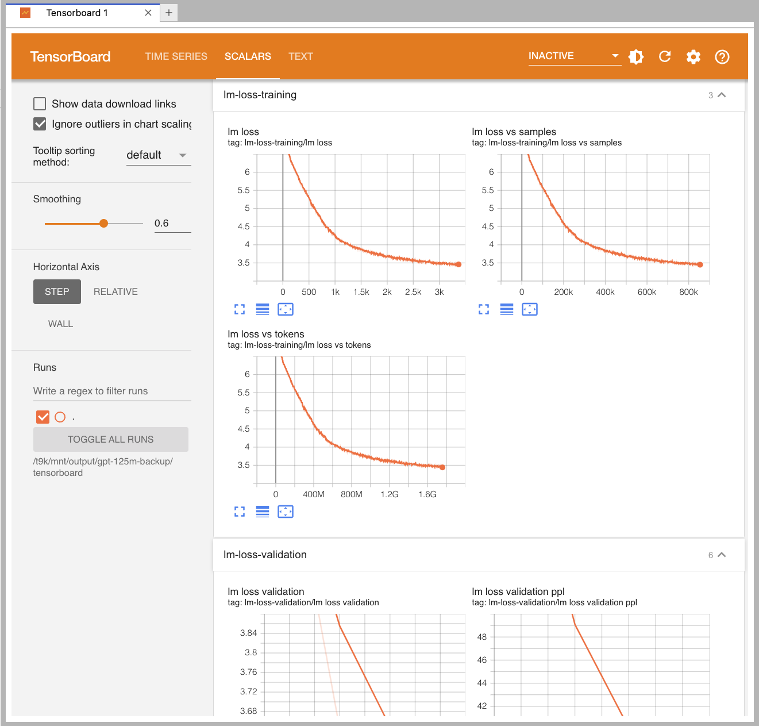Click the lm loss training chart
This screenshot has height=726, width=759.
point(360,218)
